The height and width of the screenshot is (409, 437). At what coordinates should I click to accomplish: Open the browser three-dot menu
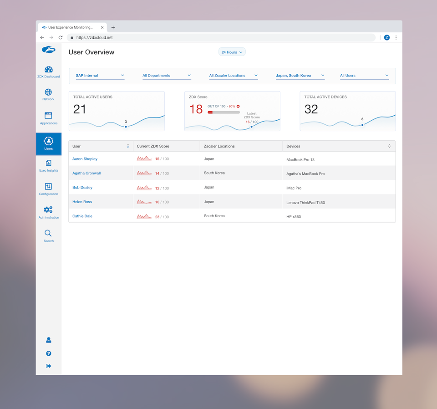coord(396,37)
